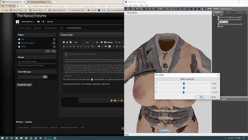Click the Go button under Search Messages

(45, 77)
